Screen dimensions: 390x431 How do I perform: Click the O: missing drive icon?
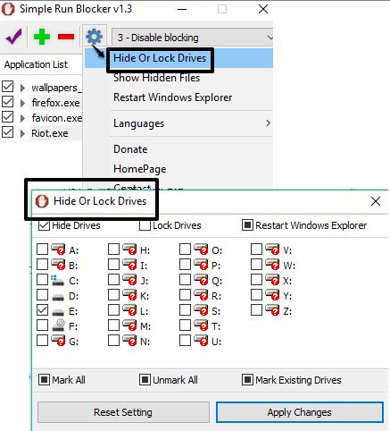click(x=201, y=249)
